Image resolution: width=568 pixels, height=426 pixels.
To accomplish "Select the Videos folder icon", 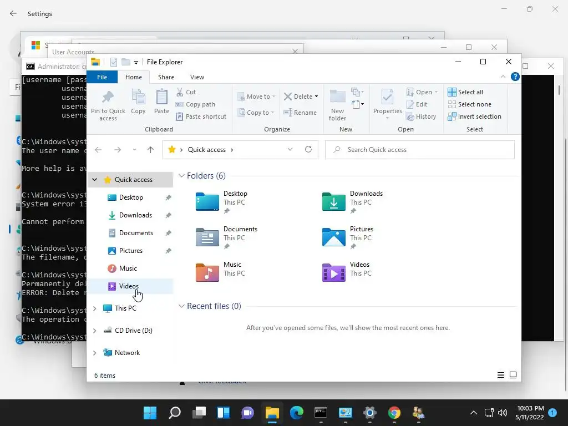I will 333,272.
